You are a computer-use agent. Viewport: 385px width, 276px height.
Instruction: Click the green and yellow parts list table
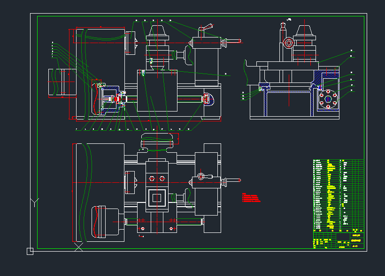(338, 194)
